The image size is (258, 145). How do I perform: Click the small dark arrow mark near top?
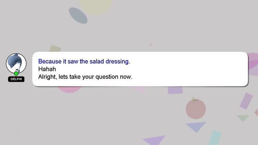150,45
